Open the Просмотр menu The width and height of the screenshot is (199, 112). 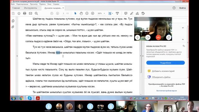pyautogui.click(x=34, y=4)
